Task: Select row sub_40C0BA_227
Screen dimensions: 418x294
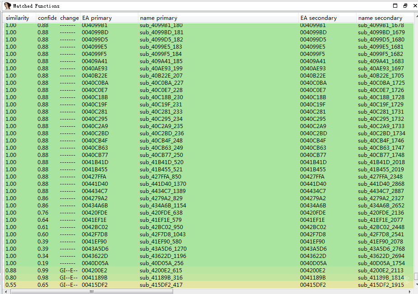Action: [208, 83]
